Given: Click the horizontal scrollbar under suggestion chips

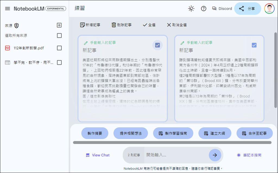Looking at the screenshot, I should pyautogui.click(x=172, y=143).
